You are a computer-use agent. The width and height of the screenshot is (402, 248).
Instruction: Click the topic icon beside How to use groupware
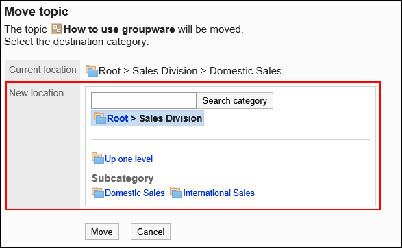pos(57,29)
